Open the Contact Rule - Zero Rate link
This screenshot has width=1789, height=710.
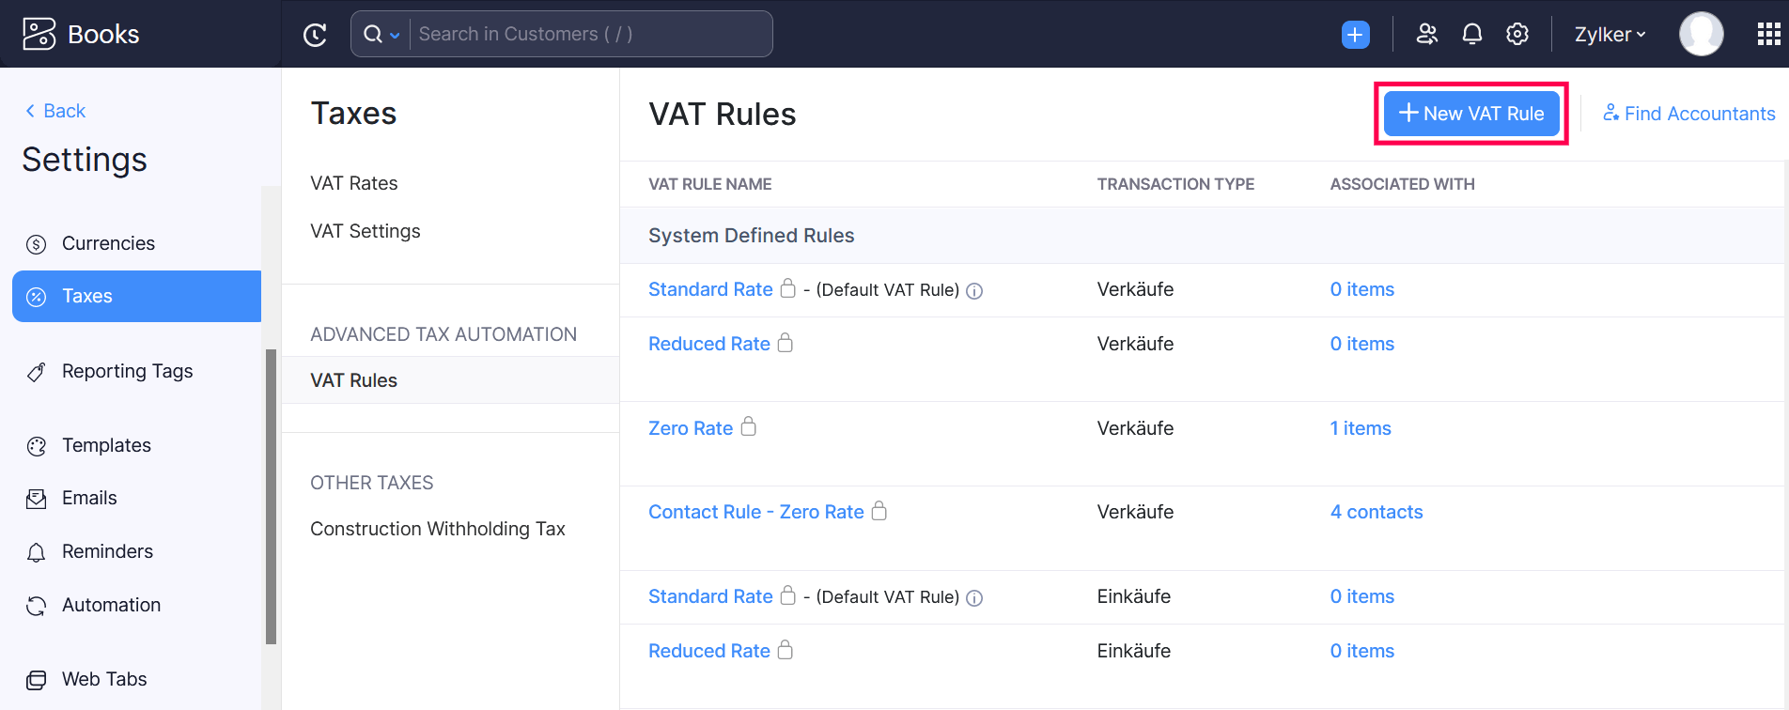[x=755, y=512]
